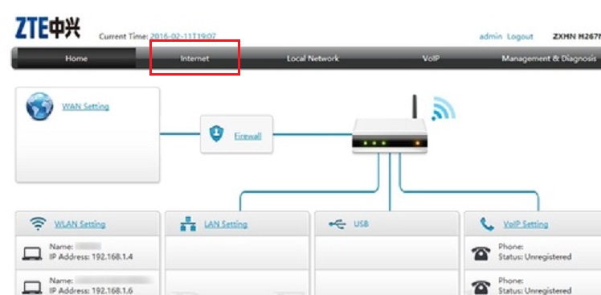This screenshot has width=601, height=295.
Task: Open the WAN Setting link
Action: point(85,106)
